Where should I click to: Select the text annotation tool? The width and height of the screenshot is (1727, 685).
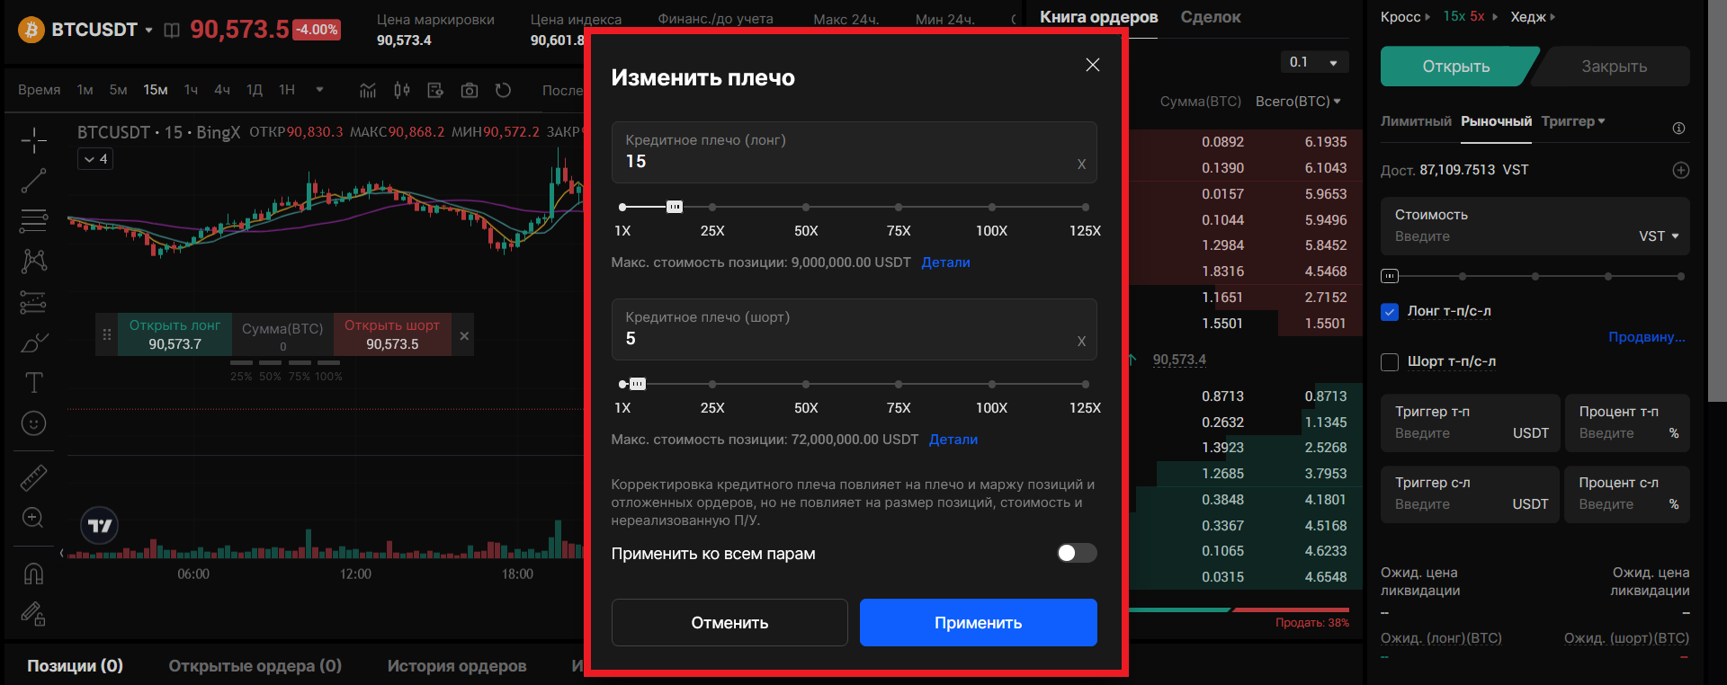point(33,383)
